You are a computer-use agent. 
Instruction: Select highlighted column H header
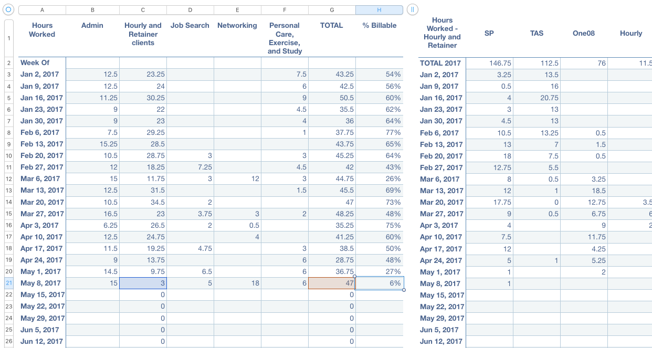pyautogui.click(x=379, y=10)
